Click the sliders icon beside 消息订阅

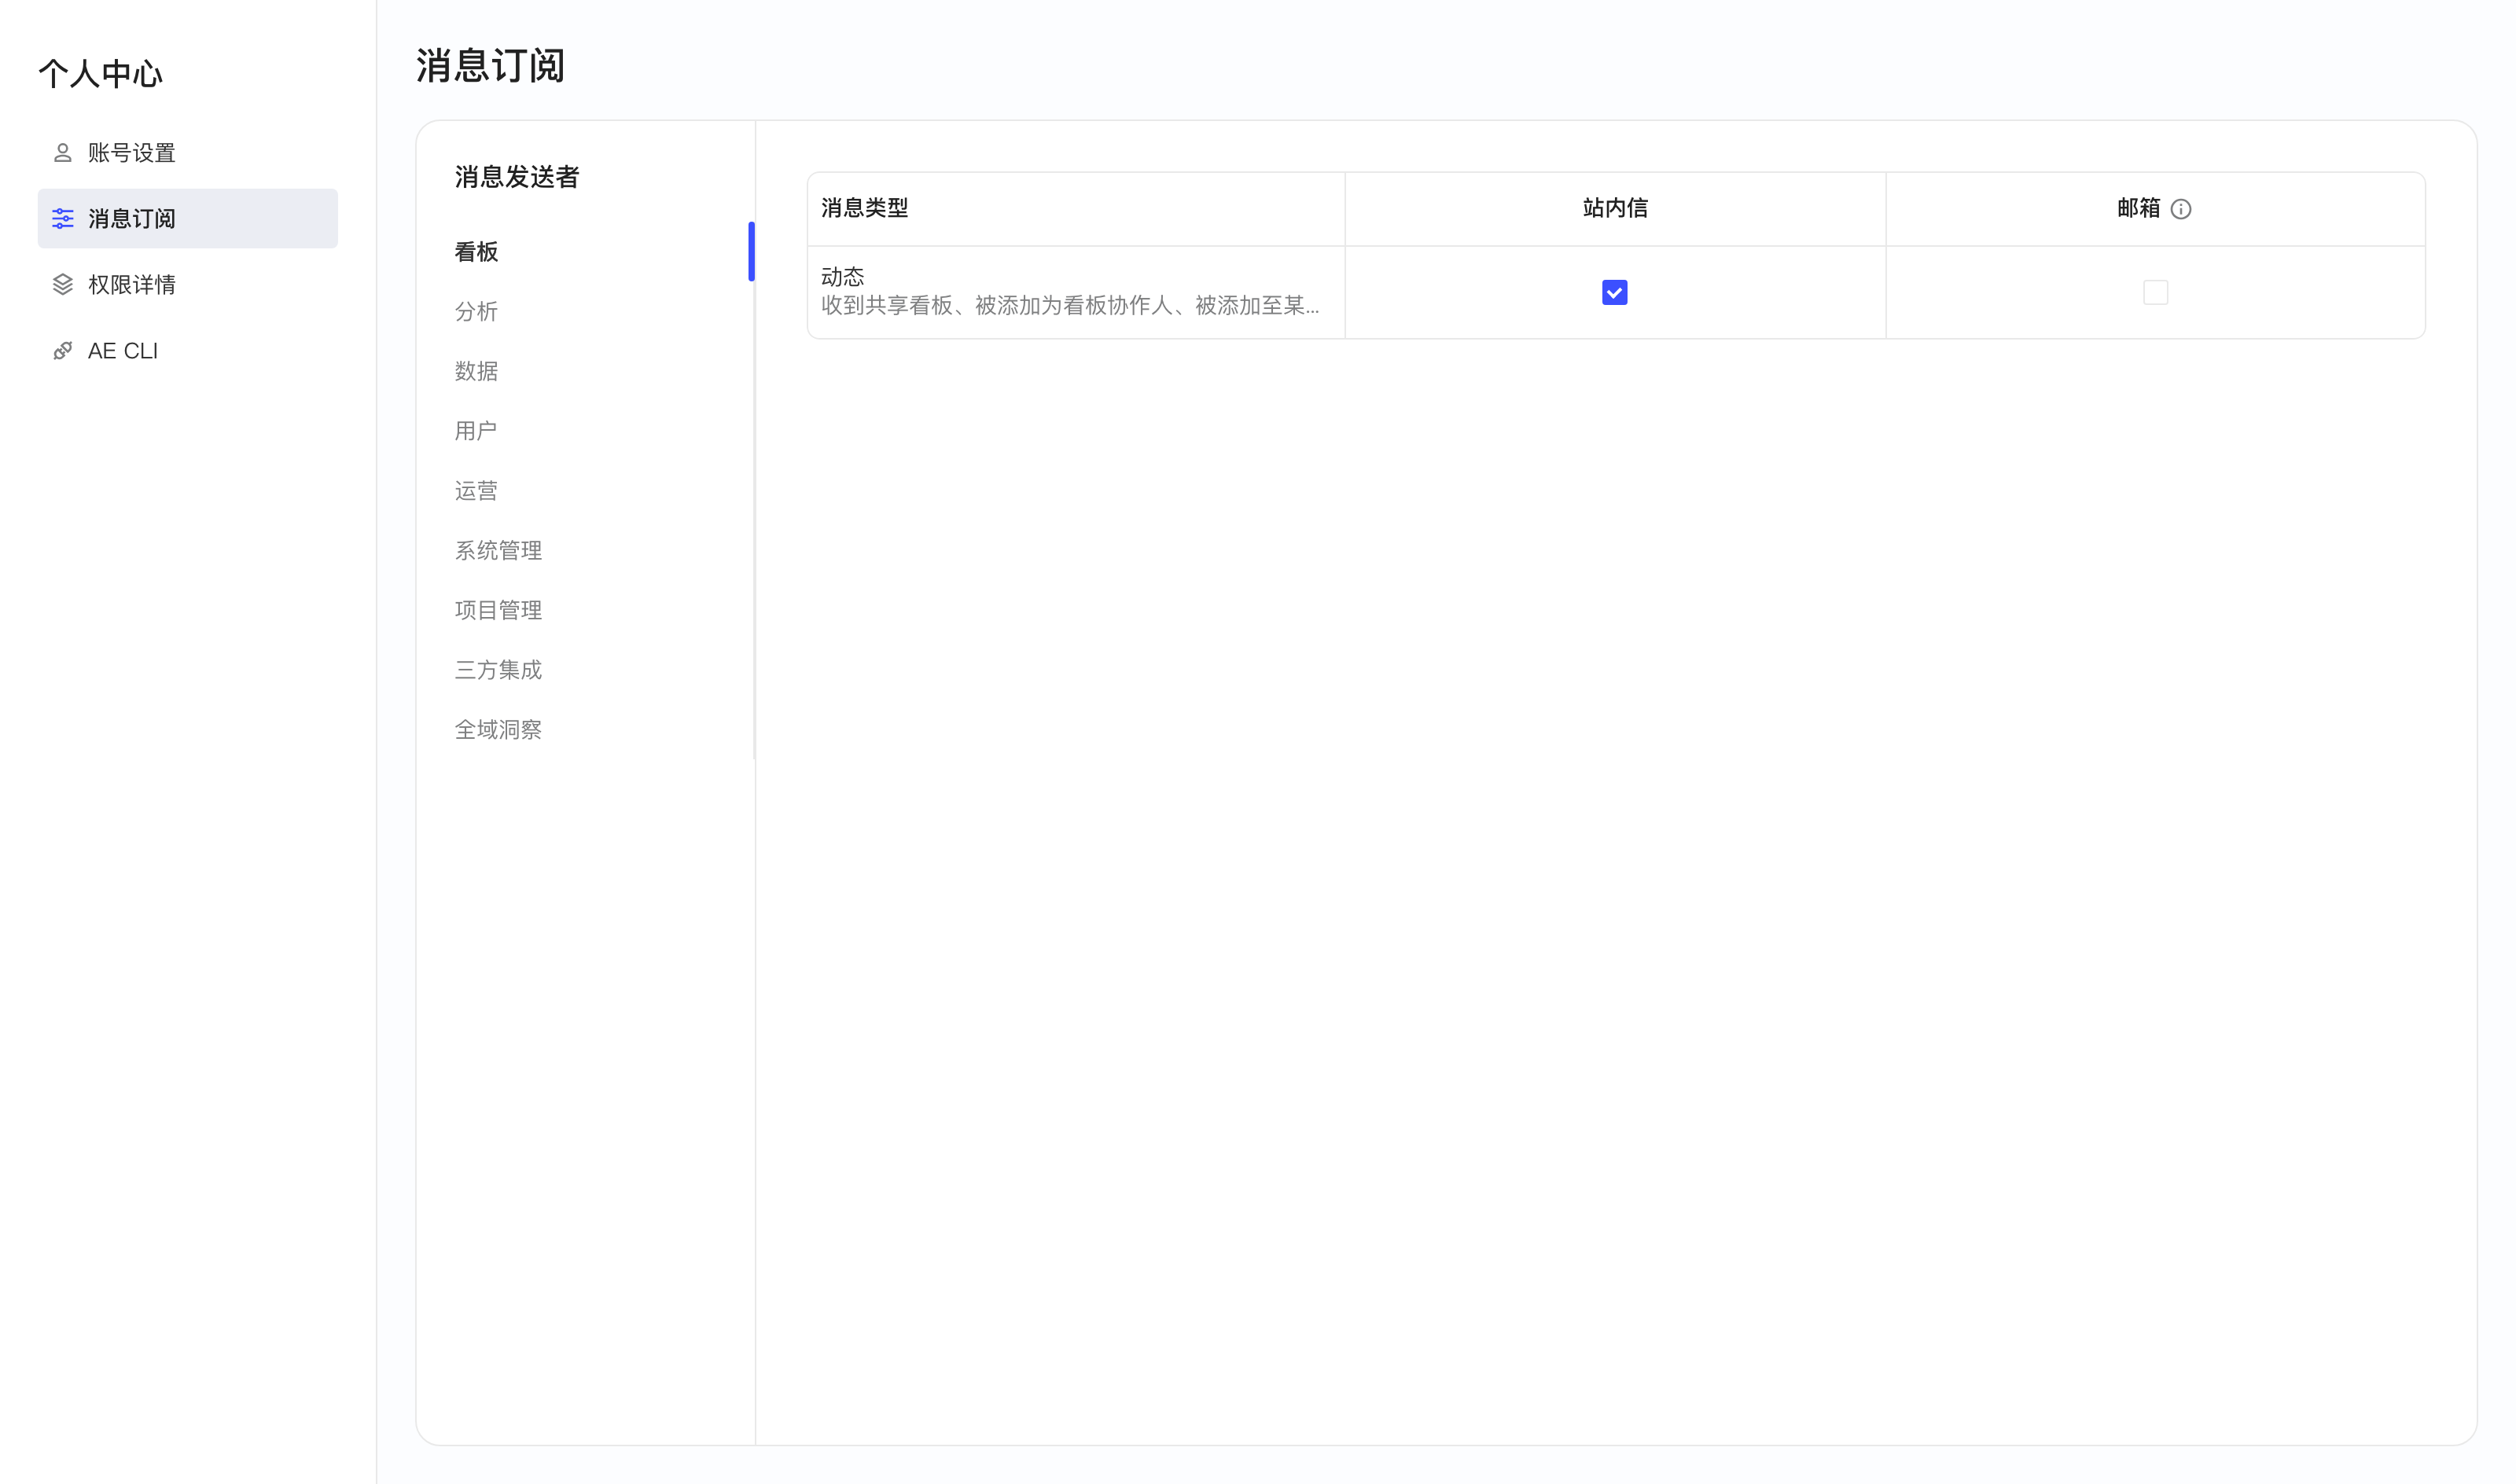click(x=63, y=219)
